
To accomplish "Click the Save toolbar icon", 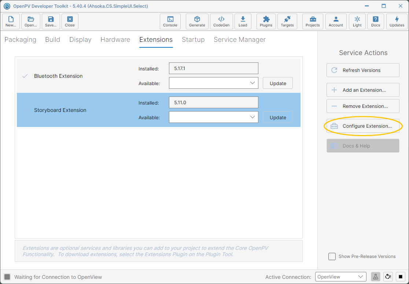I will [51, 21].
